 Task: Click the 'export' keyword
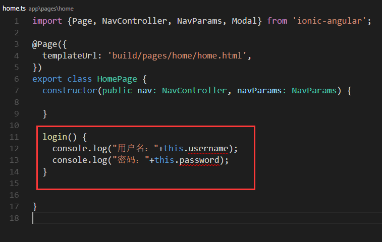coord(47,79)
